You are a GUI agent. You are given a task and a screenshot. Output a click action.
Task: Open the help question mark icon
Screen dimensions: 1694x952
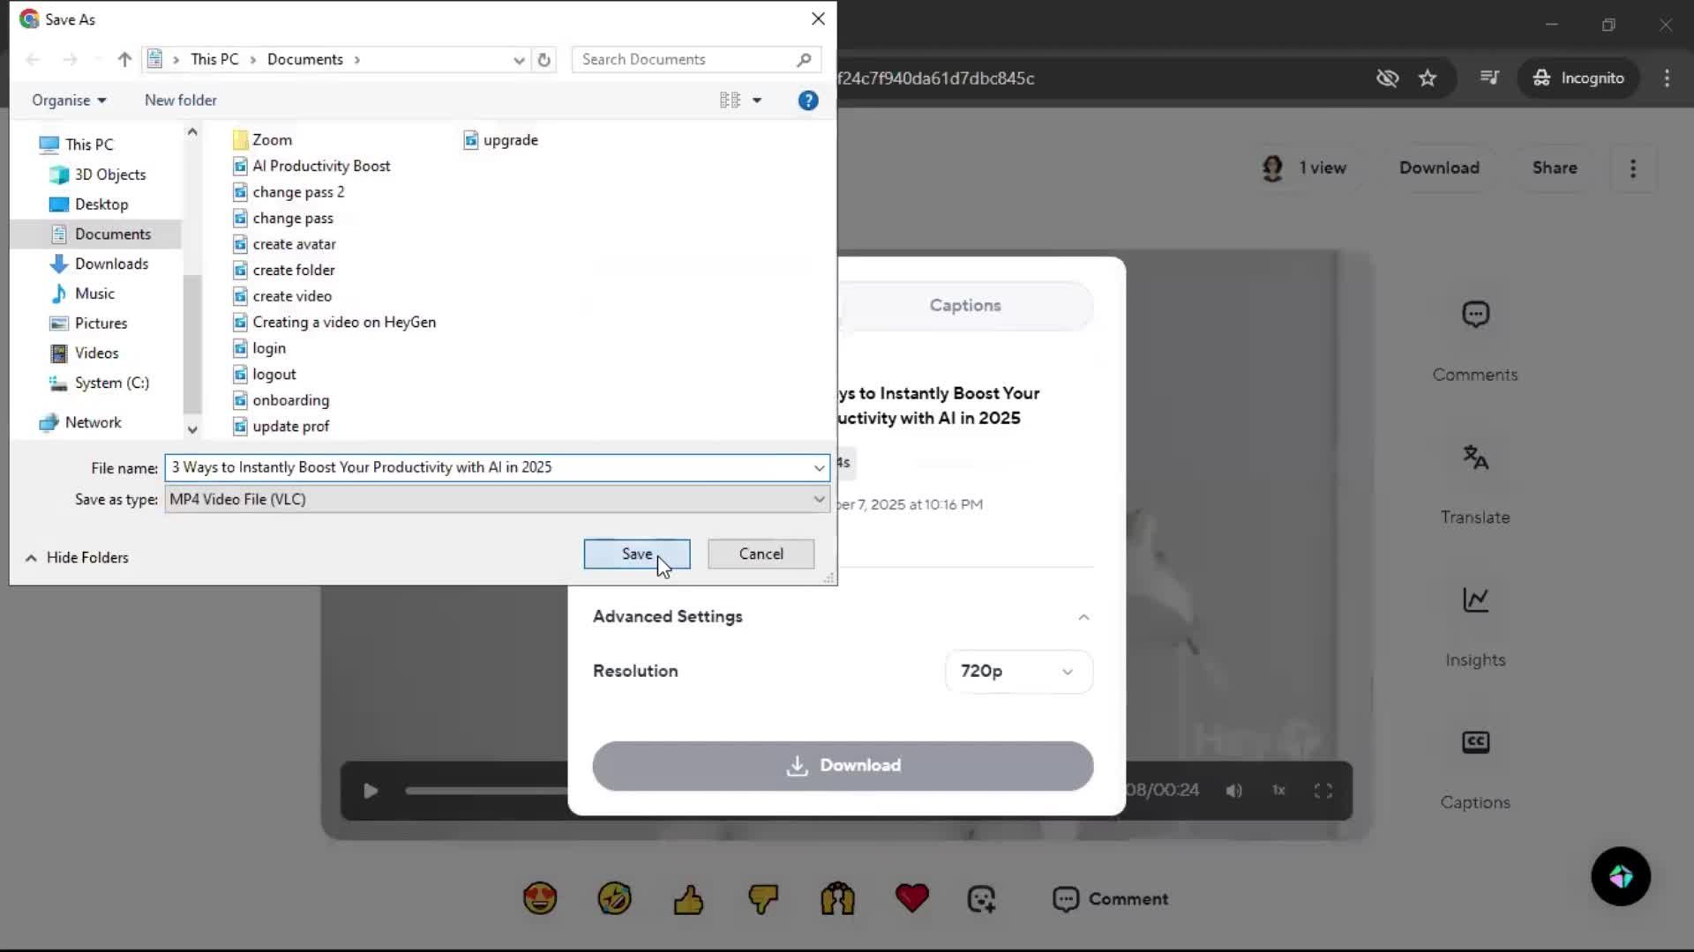(x=807, y=100)
